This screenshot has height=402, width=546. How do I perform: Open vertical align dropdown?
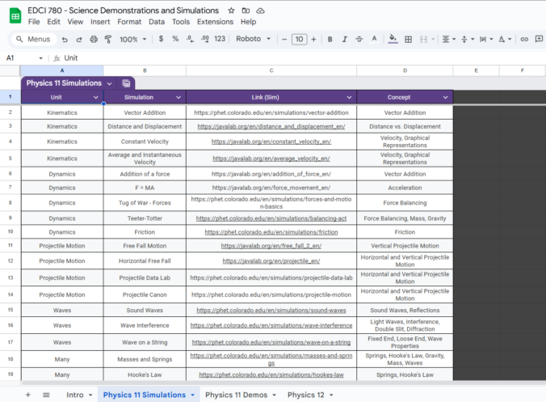[x=468, y=40]
